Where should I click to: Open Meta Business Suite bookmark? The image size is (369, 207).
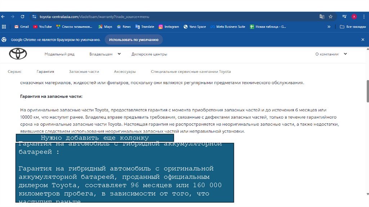click(228, 27)
